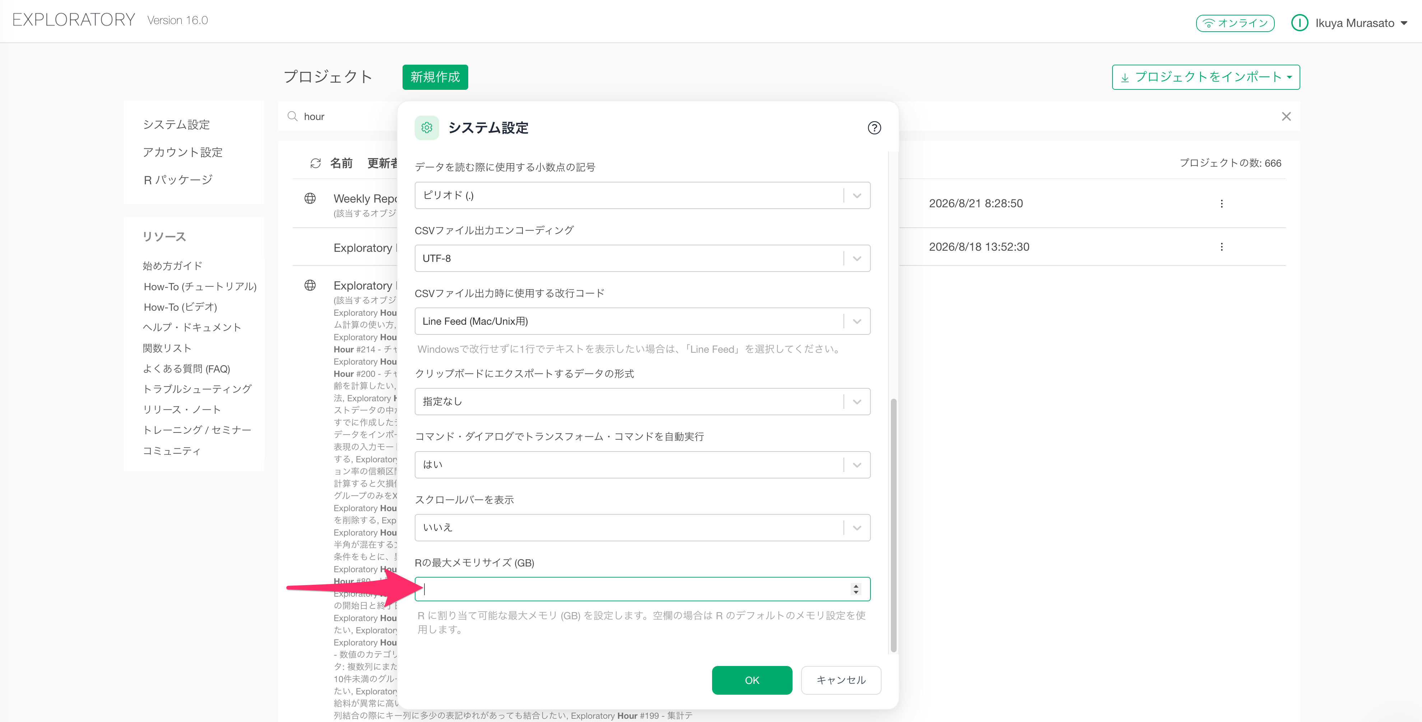Click the Weekly Report project name
Image resolution: width=1422 pixels, height=722 pixels.
[365, 199]
